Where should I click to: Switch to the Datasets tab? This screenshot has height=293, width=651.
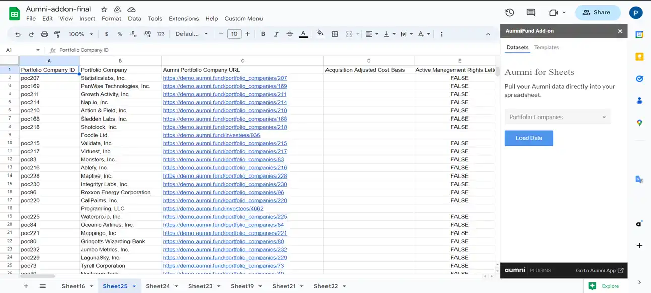click(517, 47)
